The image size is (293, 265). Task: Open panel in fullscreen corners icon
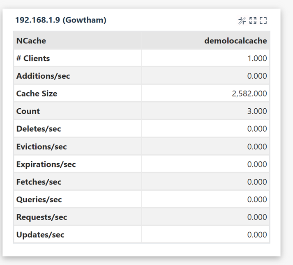(x=263, y=21)
